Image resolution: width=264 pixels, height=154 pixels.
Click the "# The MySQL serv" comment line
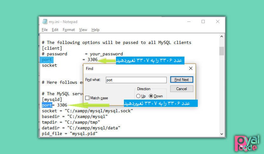pos(62,94)
